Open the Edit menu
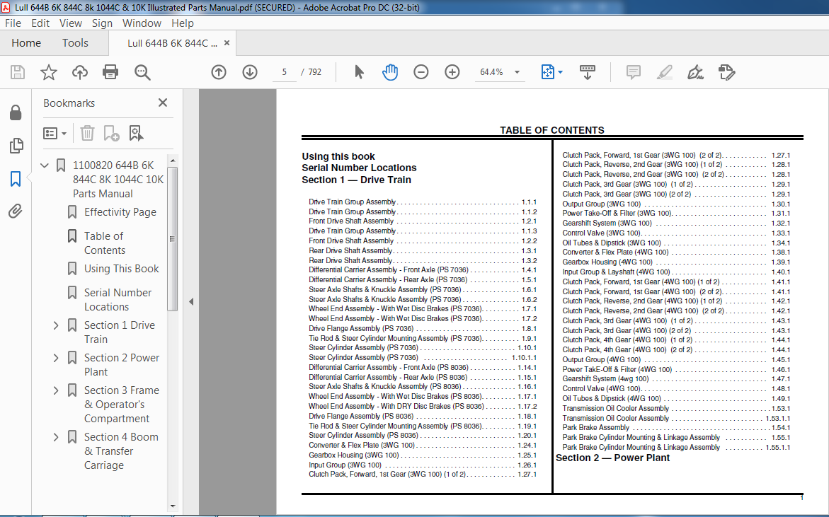 point(40,23)
